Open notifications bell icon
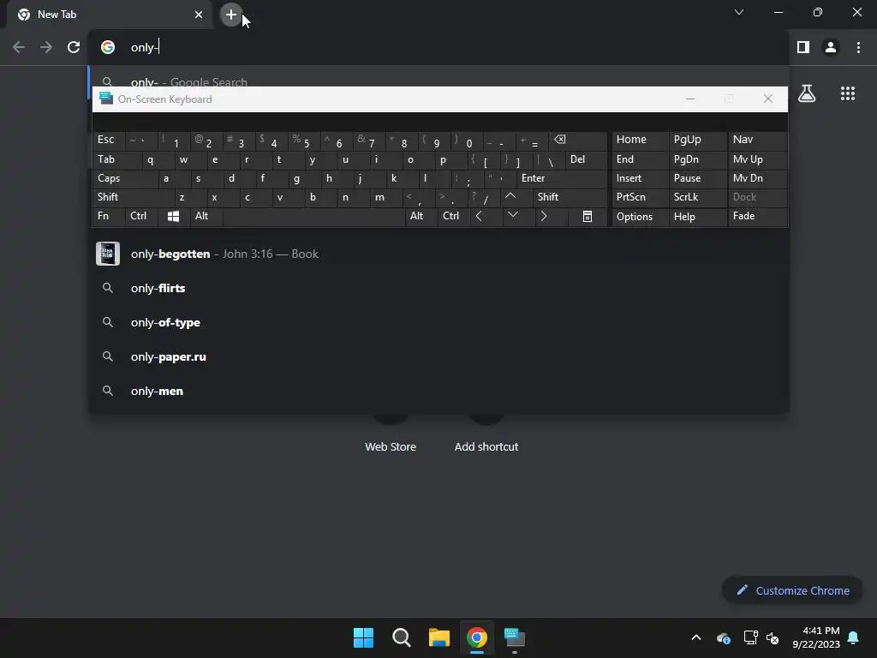 point(854,637)
